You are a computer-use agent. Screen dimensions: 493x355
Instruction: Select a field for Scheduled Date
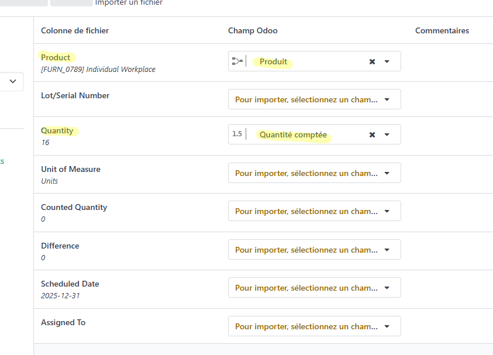[x=315, y=287]
